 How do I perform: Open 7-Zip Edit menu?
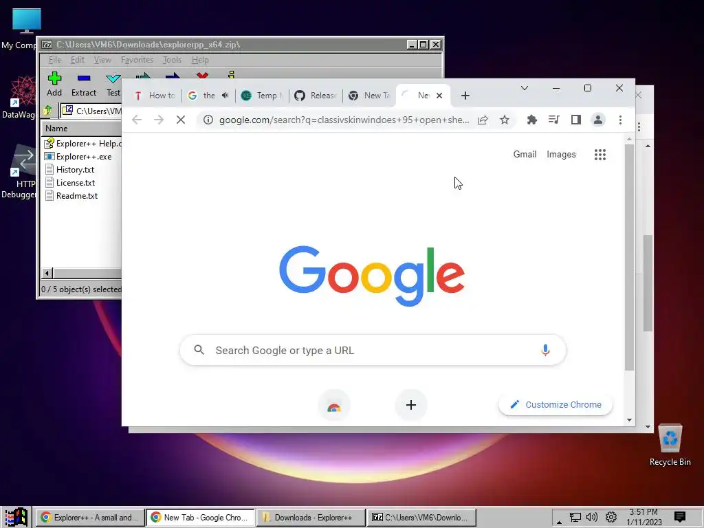pos(77,60)
